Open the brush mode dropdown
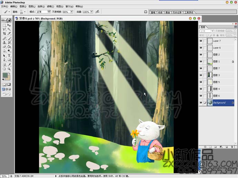The width and height of the screenshot is (238, 178). 49,11
